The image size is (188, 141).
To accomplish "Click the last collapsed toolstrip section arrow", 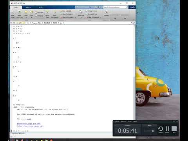I will pos(125,19).
